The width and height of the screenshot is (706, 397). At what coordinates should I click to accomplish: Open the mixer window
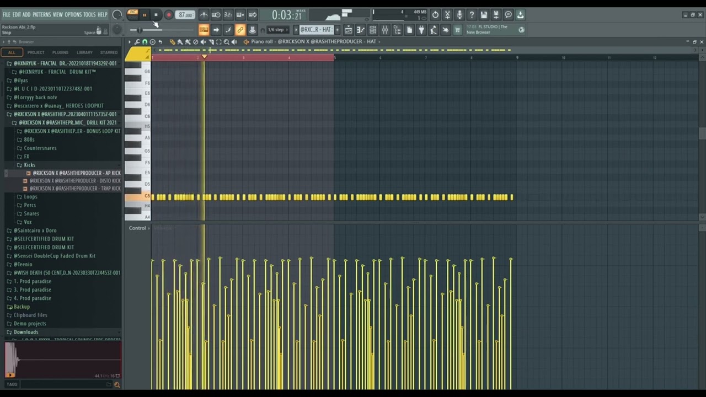click(385, 30)
